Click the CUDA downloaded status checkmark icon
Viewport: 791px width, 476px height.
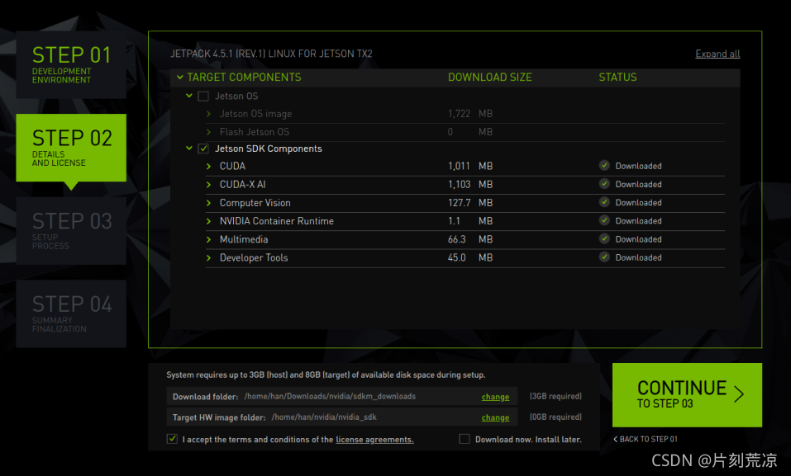click(604, 165)
